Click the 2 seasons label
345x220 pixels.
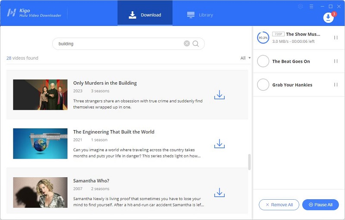click(x=100, y=189)
